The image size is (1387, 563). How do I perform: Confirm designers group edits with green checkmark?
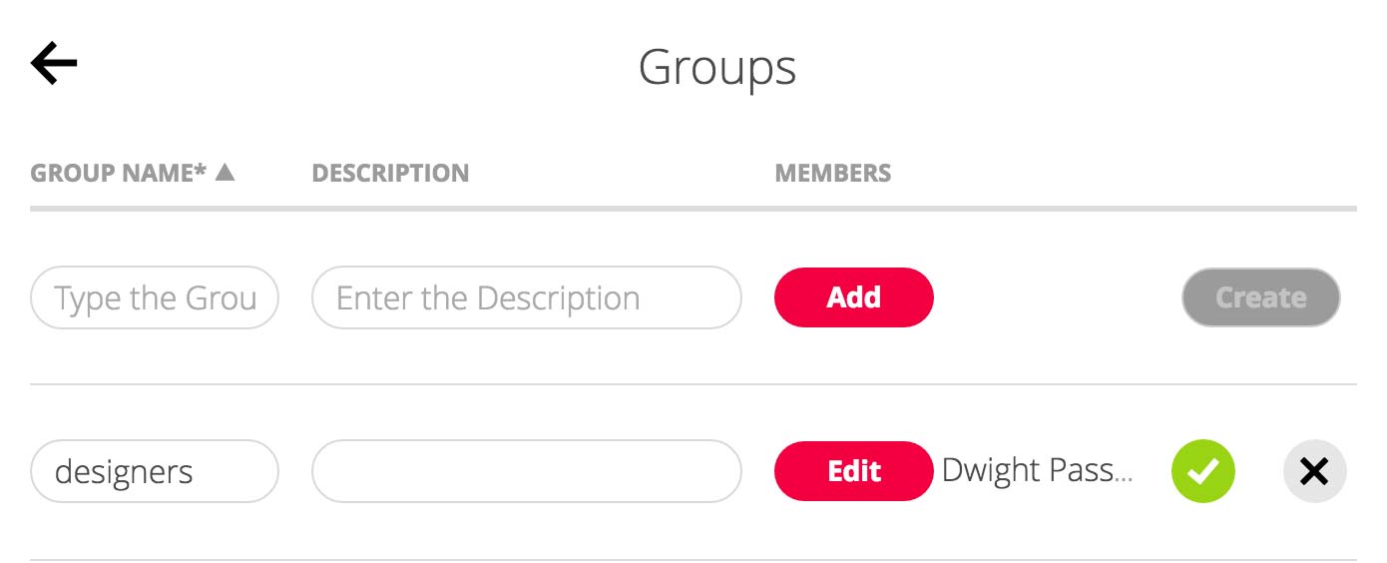1203,471
